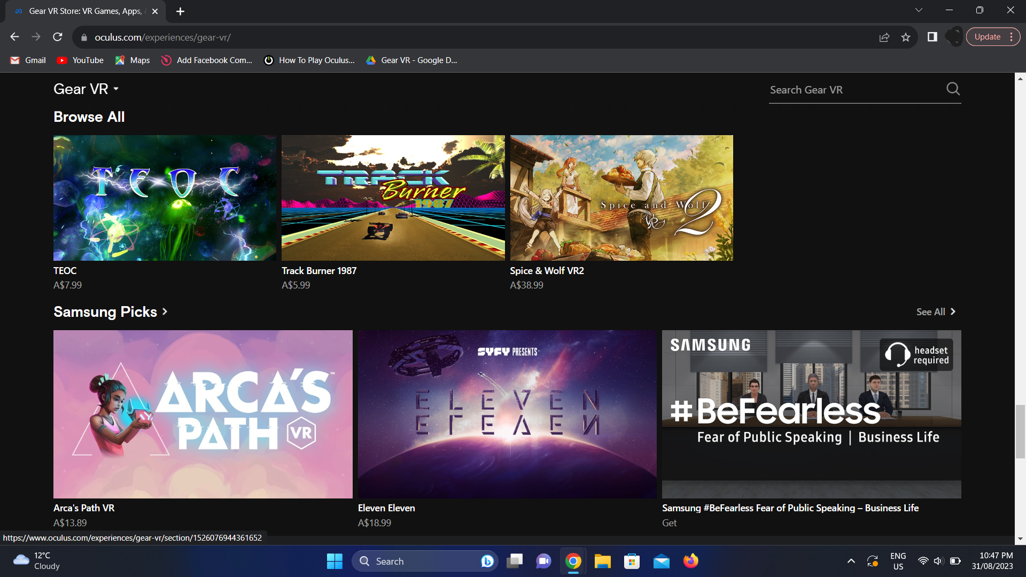This screenshot has width=1026, height=577.
Task: Open the Eleven Eleven thumbnail
Action: pyautogui.click(x=507, y=414)
